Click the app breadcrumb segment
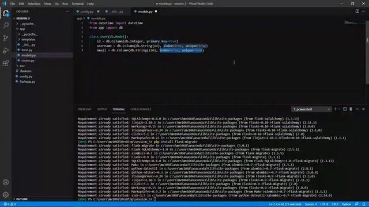The height and width of the screenshot is (207, 369). tap(80, 18)
